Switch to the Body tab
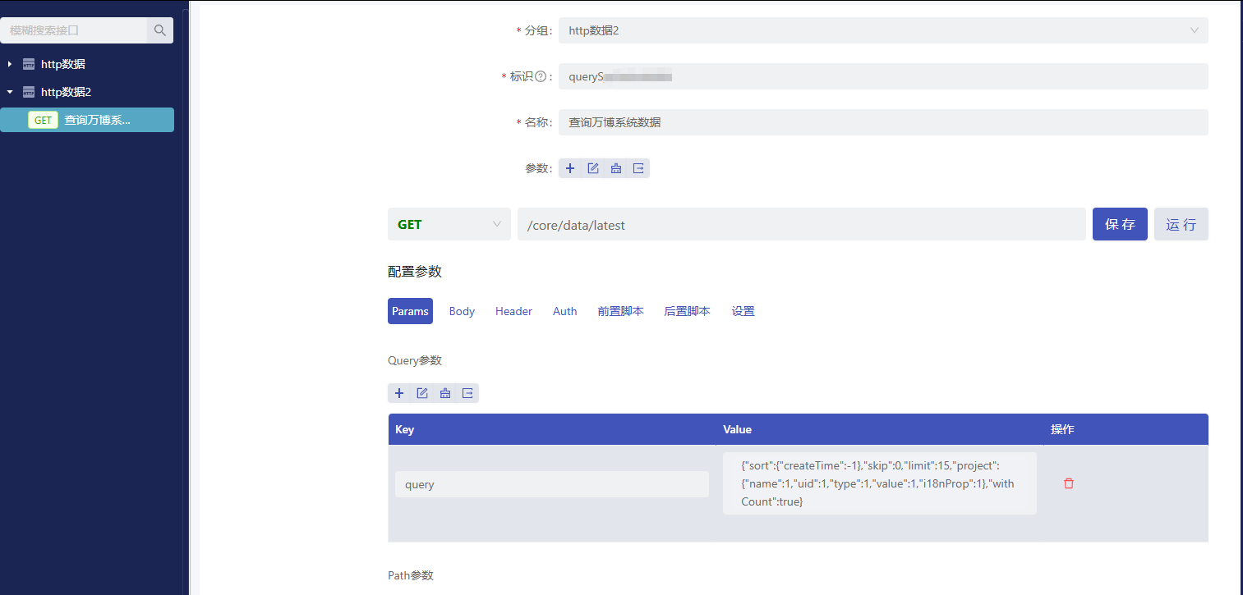Viewport: 1243px width, 595px height. (x=461, y=311)
